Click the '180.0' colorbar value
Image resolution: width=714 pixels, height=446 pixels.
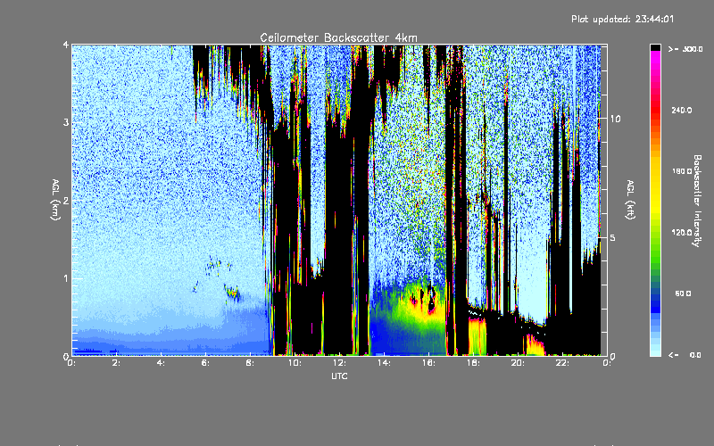[682, 171]
